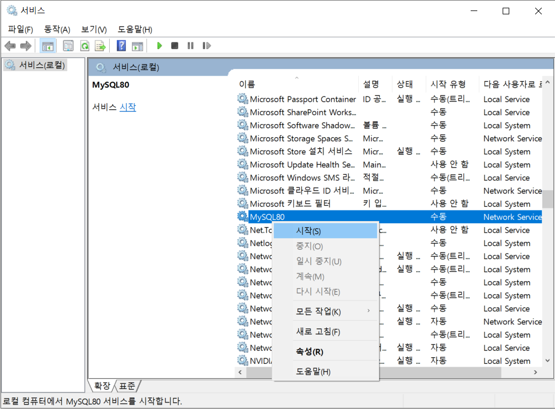Click the Forward arrow toolbar icon

point(26,46)
